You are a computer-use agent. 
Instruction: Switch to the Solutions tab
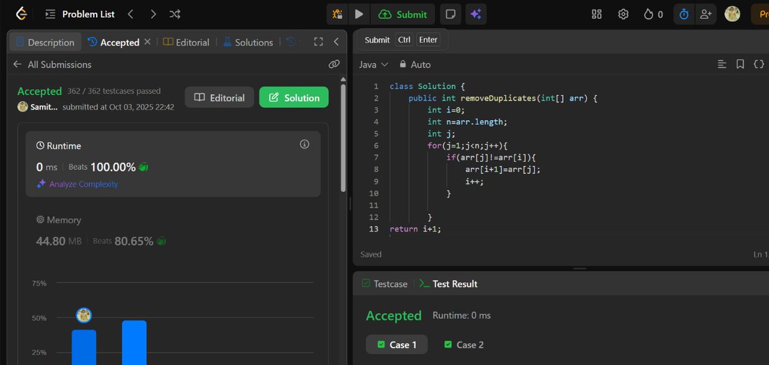(x=248, y=42)
